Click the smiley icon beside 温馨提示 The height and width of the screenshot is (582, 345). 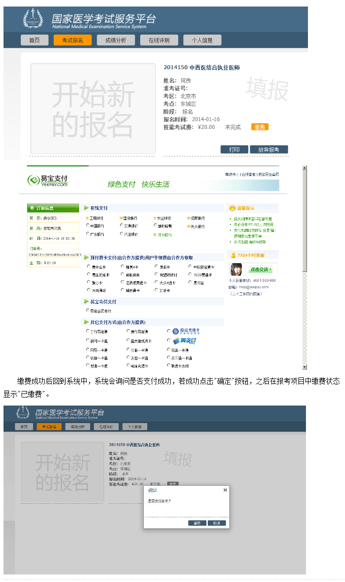[x=232, y=208]
